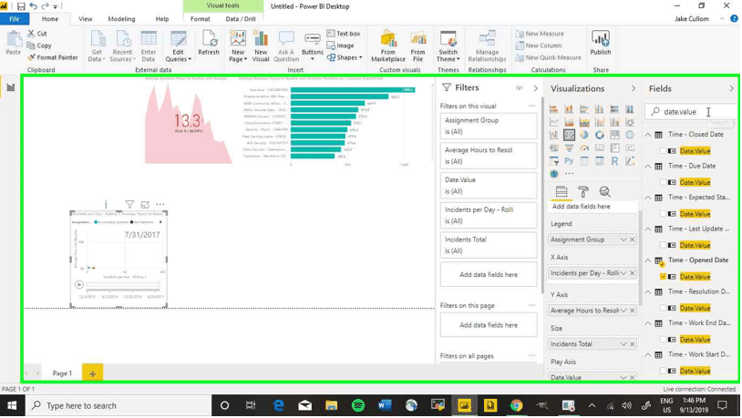The image size is (742, 418).
Task: Add a new page with plus tab
Action: (x=92, y=373)
